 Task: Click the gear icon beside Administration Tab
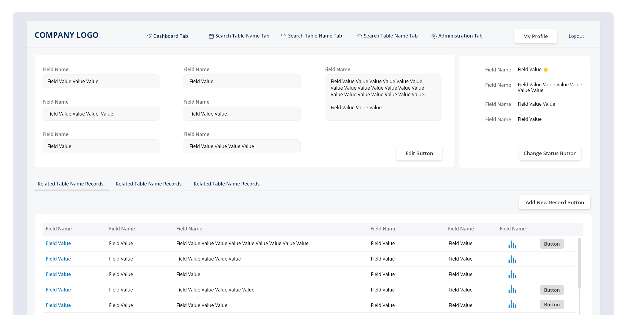[434, 36]
